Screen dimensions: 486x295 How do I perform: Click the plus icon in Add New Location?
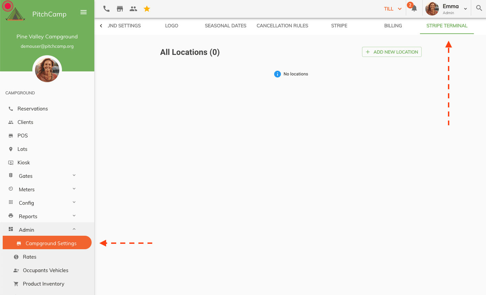[368, 52]
